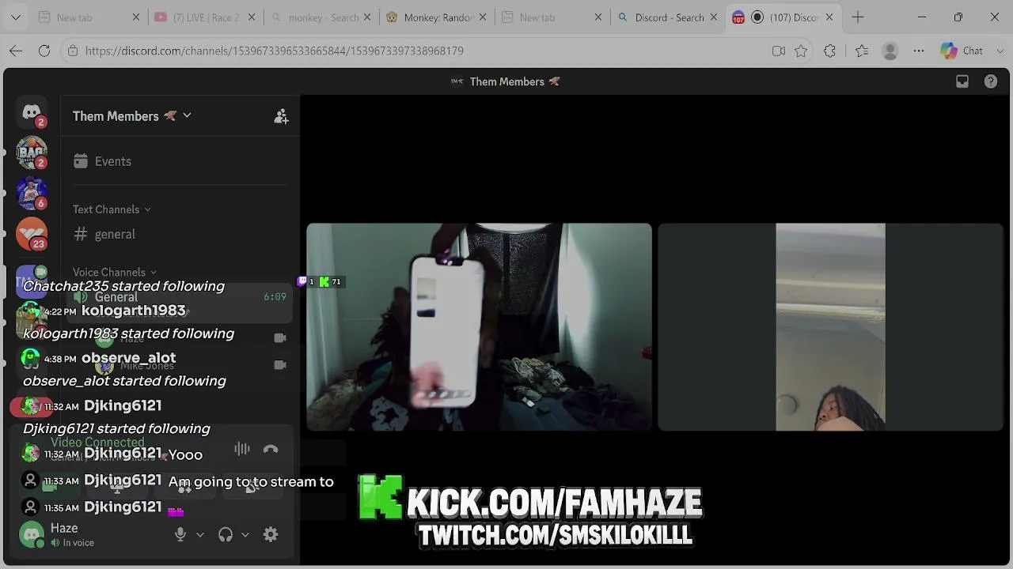Click the 6:09 call timer
The image size is (1013, 569).
coord(275,297)
